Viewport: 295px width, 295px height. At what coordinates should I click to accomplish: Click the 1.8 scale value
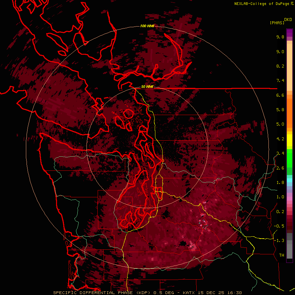click(280, 183)
